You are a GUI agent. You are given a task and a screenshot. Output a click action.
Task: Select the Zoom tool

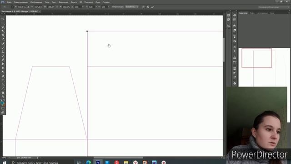coord(3,97)
